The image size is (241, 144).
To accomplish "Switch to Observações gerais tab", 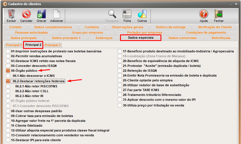I will [127, 27].
